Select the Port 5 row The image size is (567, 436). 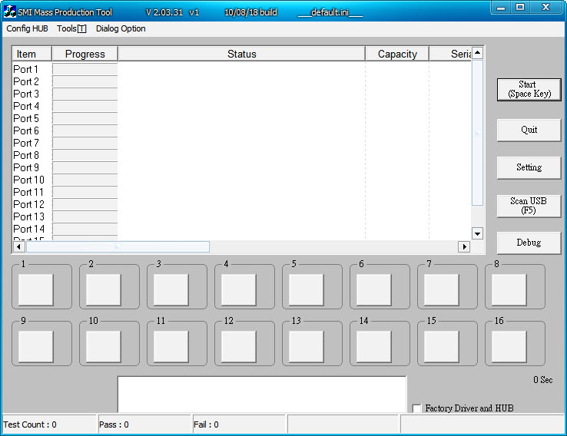241,118
